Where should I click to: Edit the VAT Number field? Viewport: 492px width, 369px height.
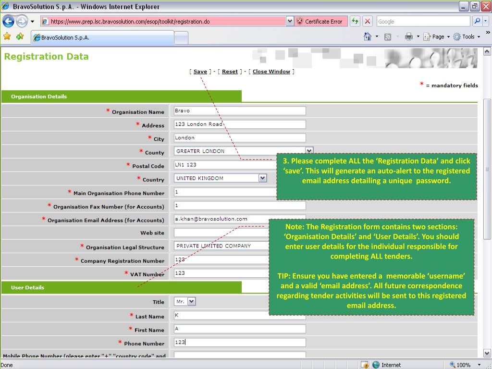221,273
